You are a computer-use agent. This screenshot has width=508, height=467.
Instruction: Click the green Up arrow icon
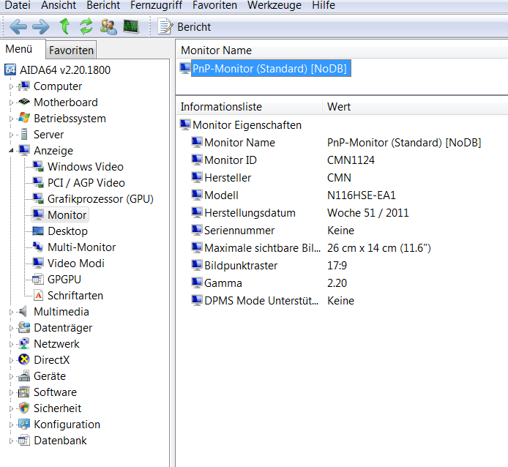64,26
